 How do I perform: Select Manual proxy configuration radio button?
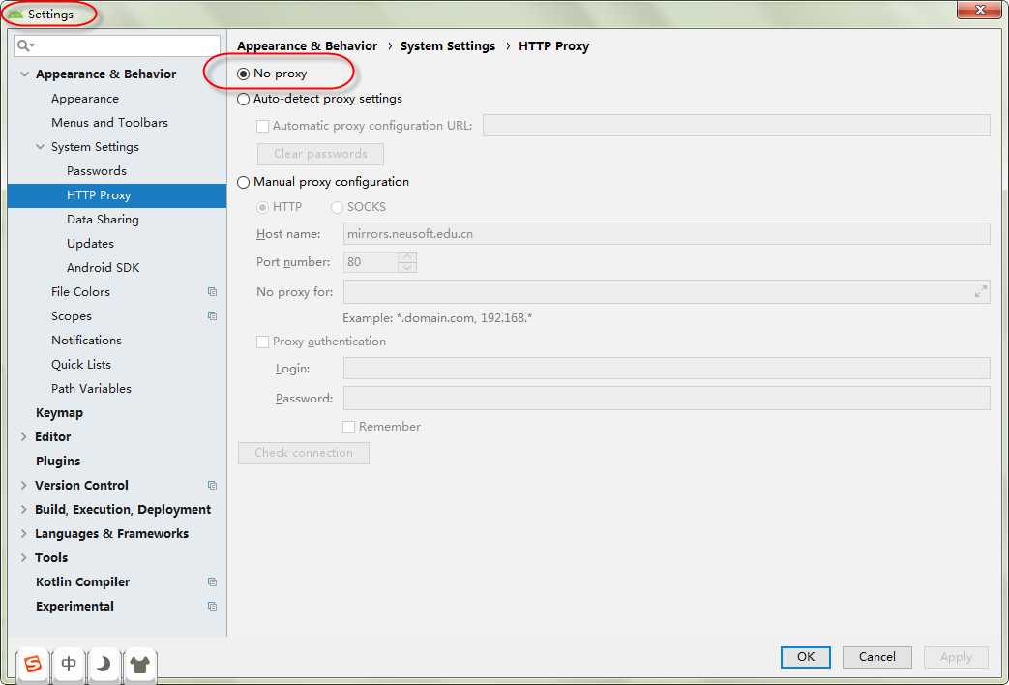click(x=244, y=182)
